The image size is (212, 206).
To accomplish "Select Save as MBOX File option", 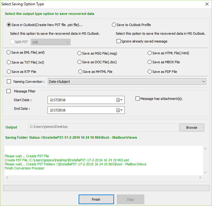I will point(150,62).
